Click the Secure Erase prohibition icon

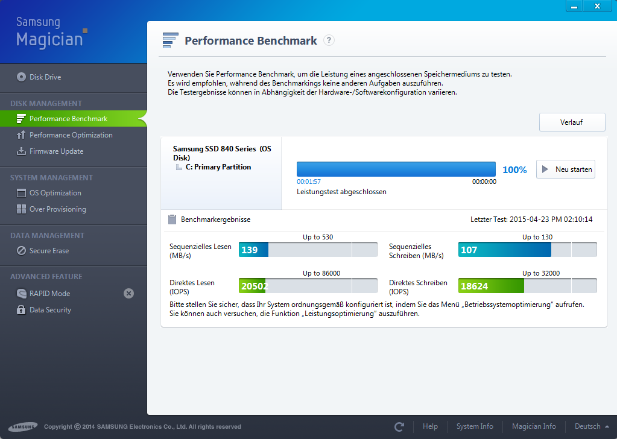(x=21, y=251)
